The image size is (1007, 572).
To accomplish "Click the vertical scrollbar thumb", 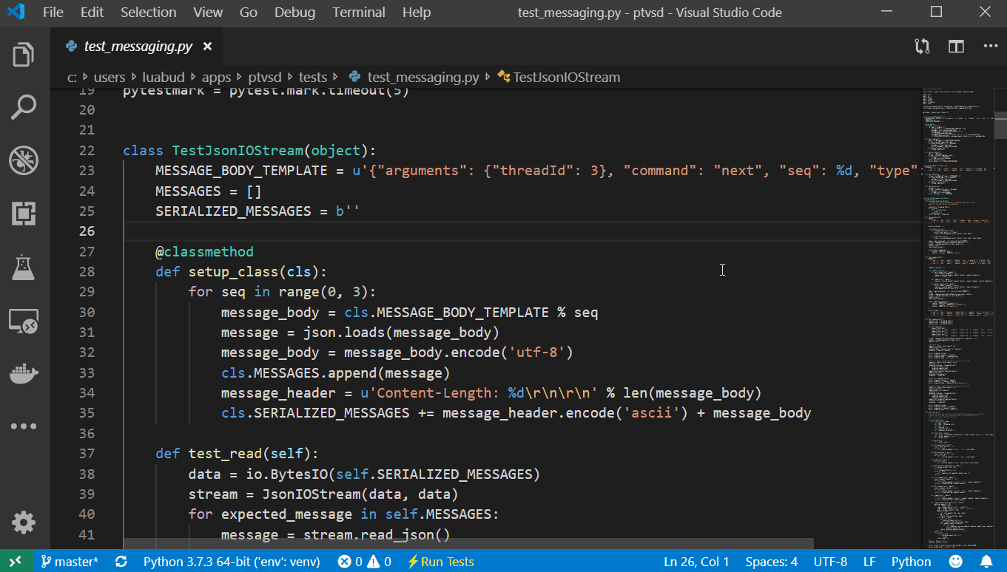I will pos(1000,126).
